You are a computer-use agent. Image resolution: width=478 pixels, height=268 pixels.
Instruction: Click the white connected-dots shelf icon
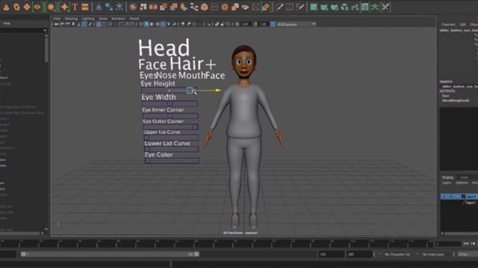(194, 7)
